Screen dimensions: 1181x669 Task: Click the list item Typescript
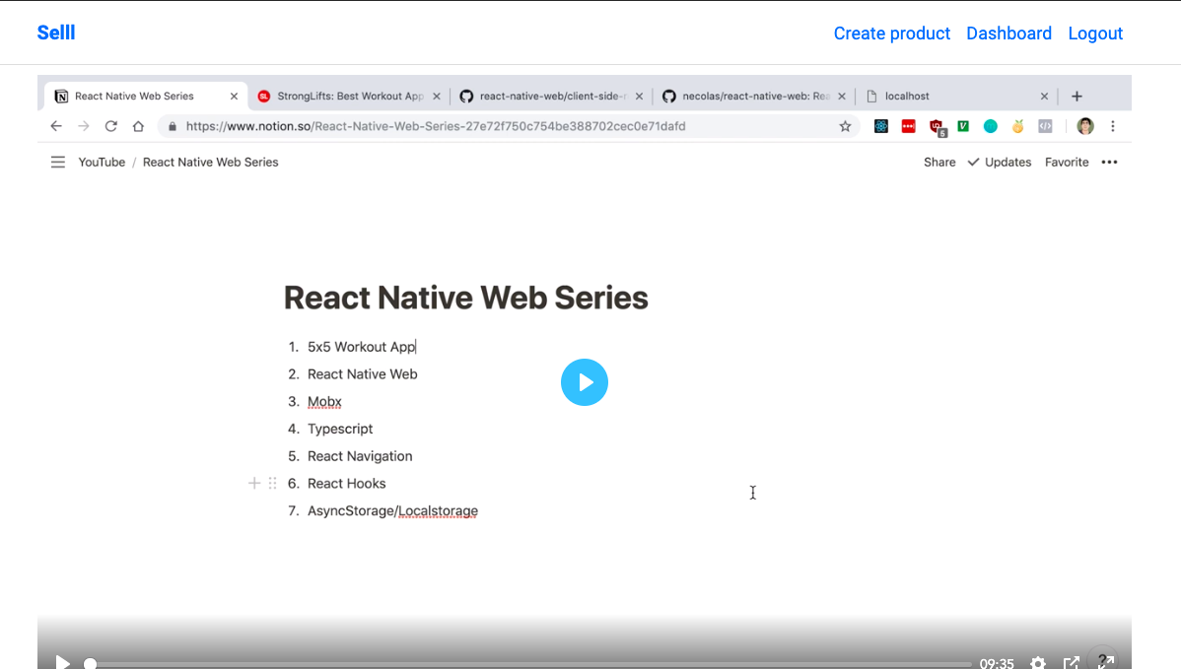[x=340, y=429]
